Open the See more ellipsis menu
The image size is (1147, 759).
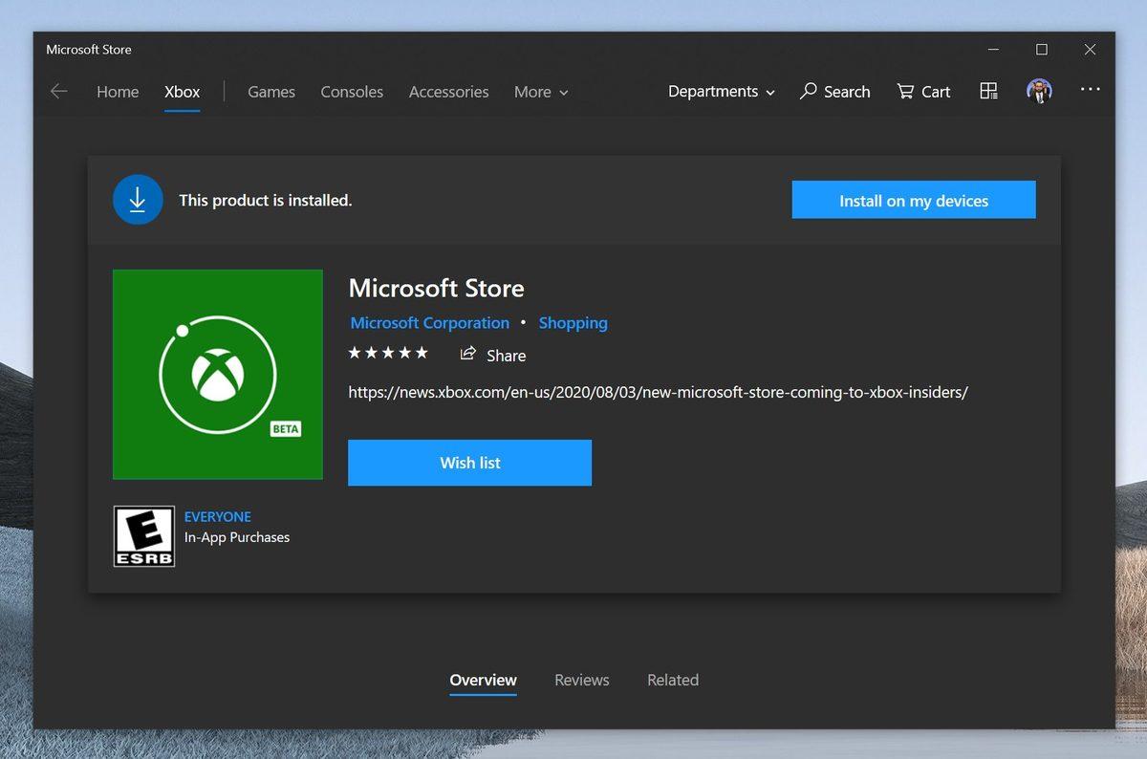(x=1090, y=90)
